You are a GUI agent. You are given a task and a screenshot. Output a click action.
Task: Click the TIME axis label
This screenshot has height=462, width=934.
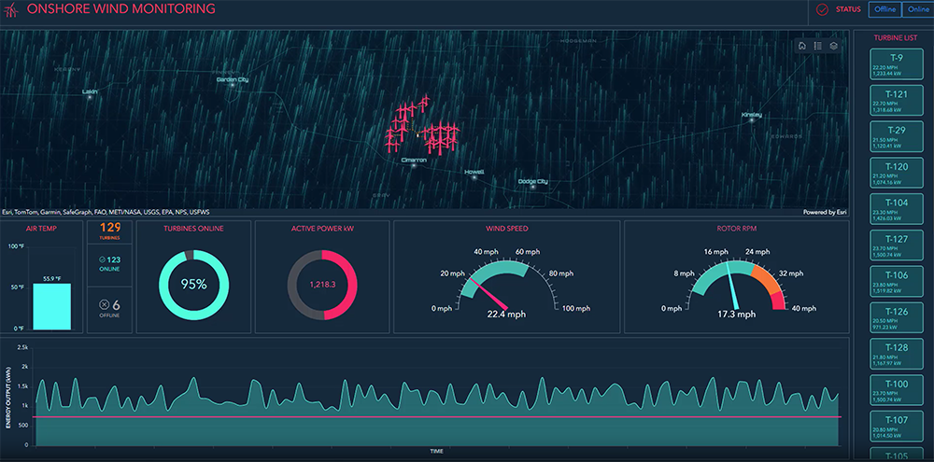(436, 452)
